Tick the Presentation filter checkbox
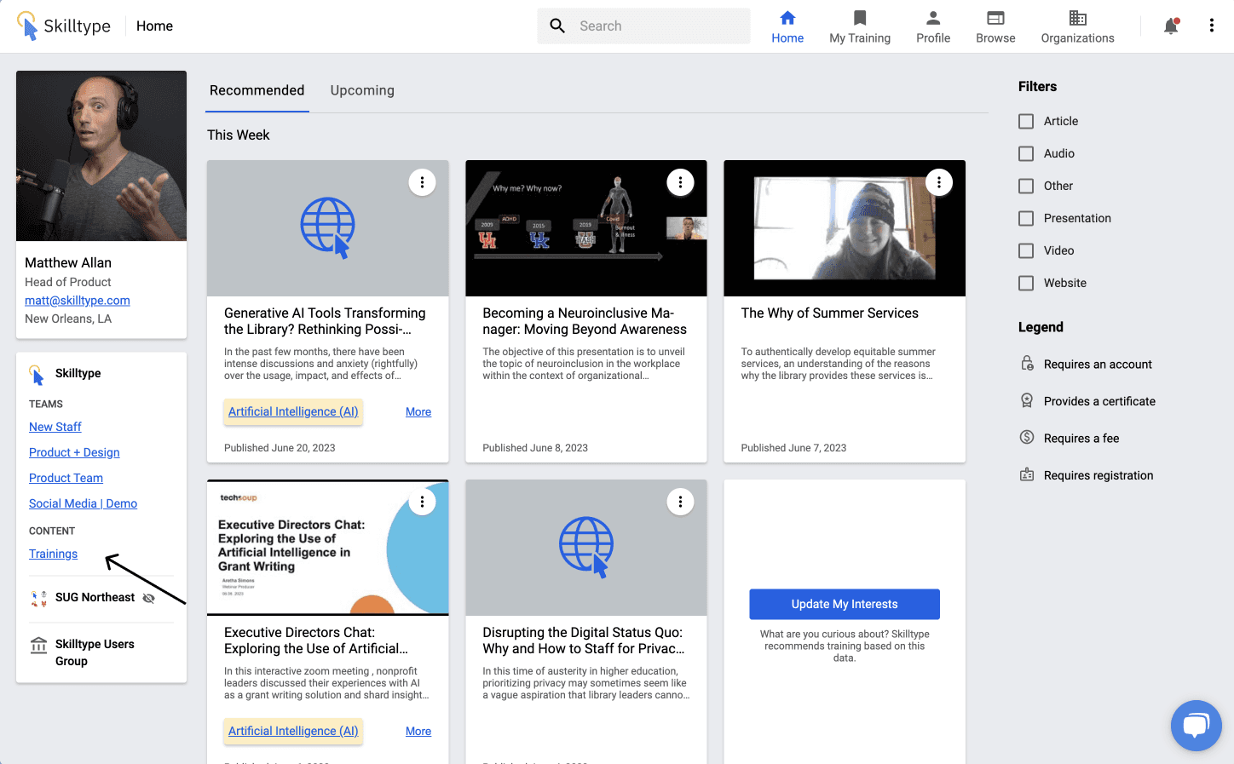Screen dimensions: 1234x764 [x=1026, y=218]
